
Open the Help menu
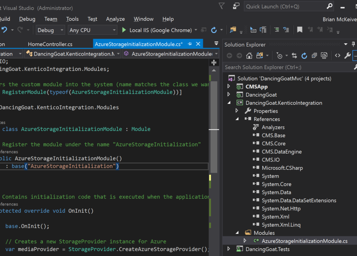[x=168, y=19]
